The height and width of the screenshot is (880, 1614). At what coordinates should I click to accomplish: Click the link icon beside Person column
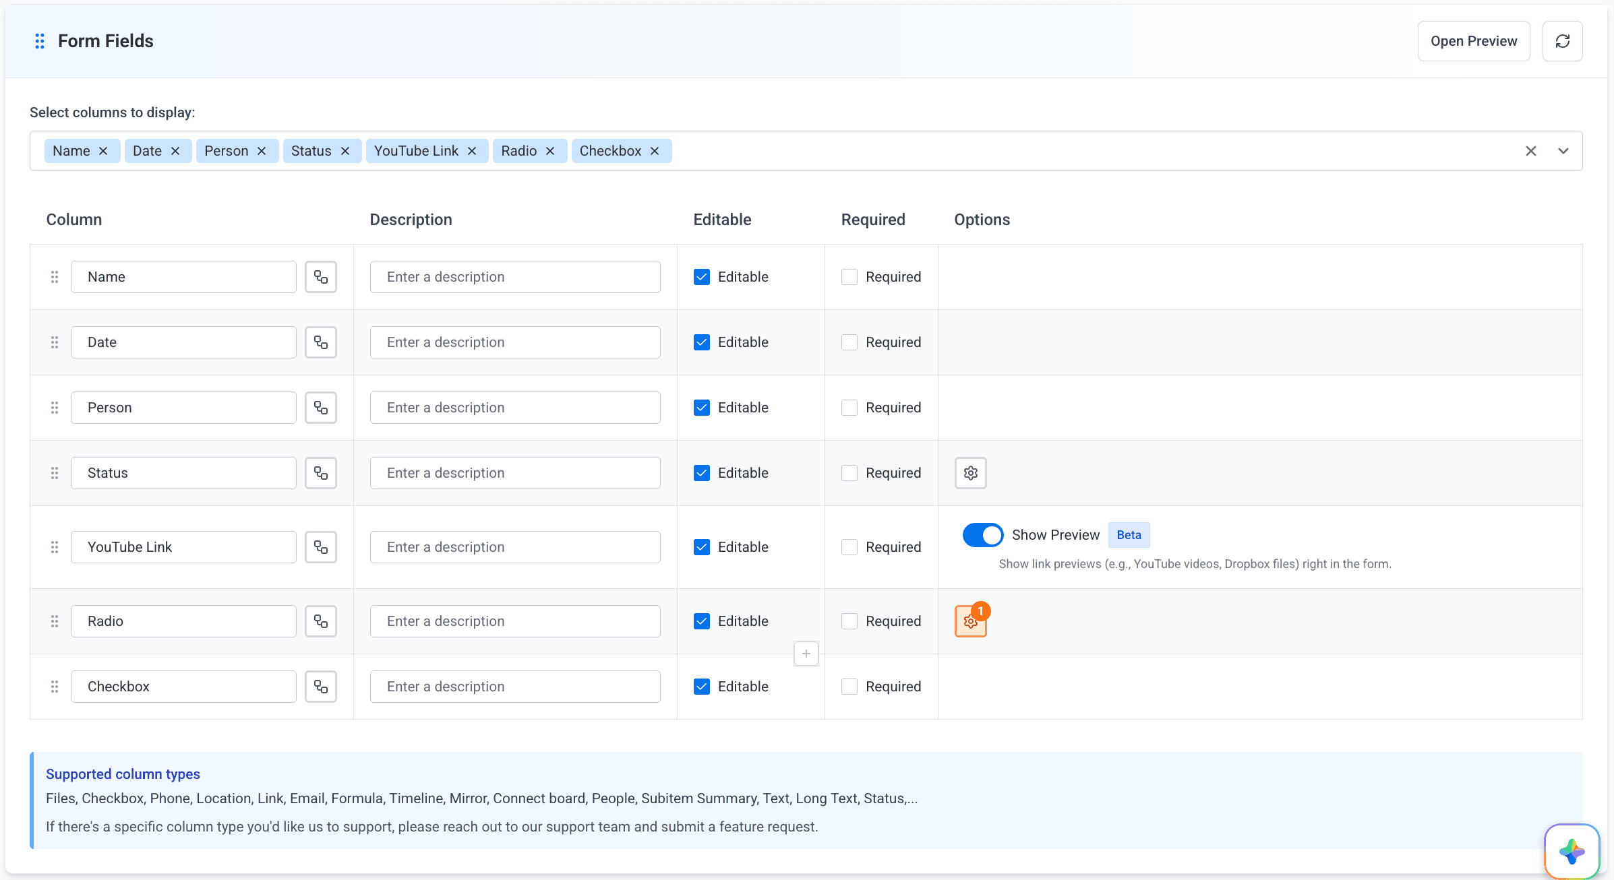[x=321, y=408]
